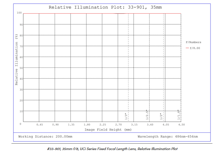Select the f/8.00 legend label
The image size is (218, 152).
[x=195, y=48]
